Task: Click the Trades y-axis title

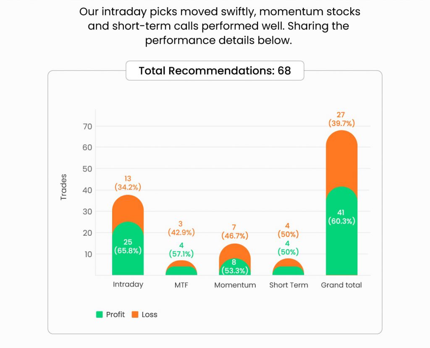Action: (64, 187)
